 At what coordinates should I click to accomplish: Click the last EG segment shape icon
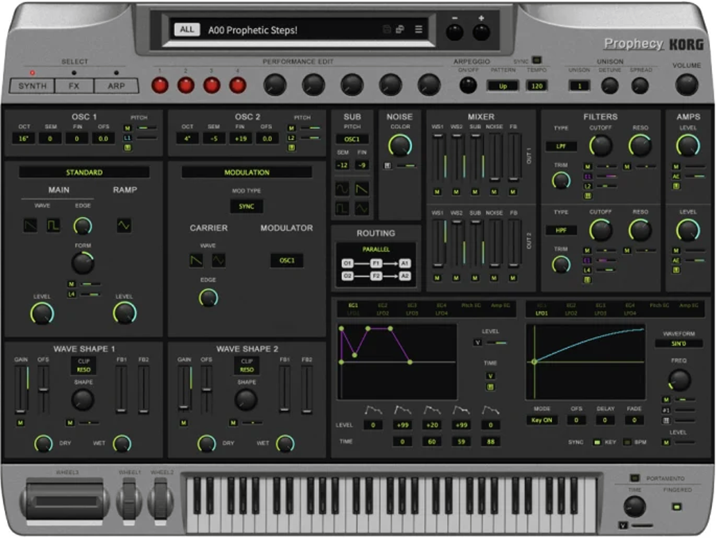click(x=490, y=410)
